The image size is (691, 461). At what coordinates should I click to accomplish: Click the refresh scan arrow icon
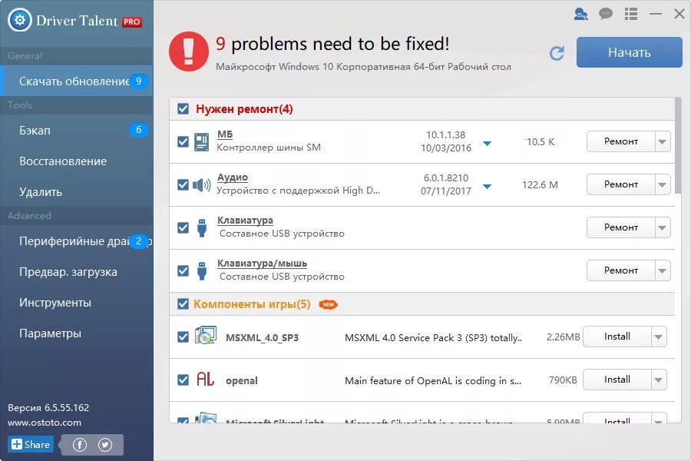[x=557, y=53]
